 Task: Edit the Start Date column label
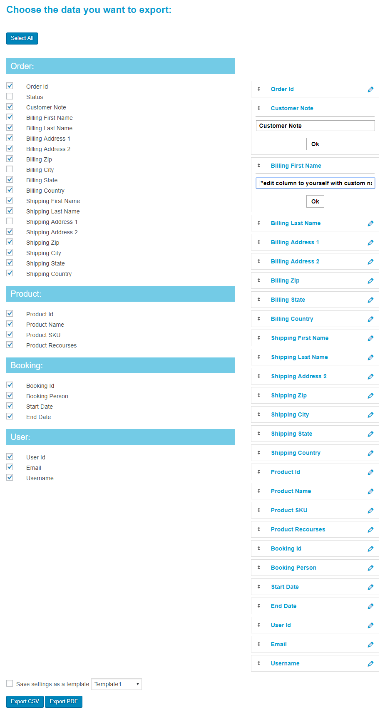pyautogui.click(x=370, y=587)
